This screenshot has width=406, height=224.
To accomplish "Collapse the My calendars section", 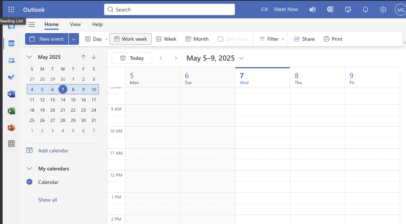I will coord(29,169).
